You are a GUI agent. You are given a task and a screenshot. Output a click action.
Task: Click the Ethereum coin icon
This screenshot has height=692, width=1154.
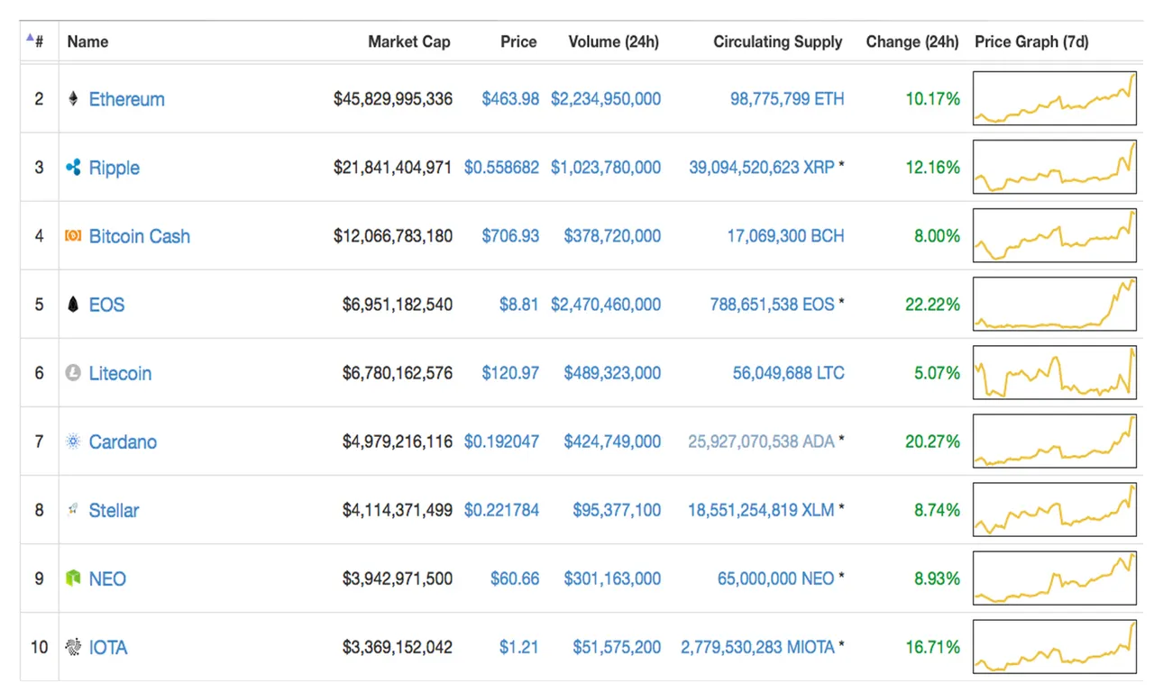(x=73, y=99)
